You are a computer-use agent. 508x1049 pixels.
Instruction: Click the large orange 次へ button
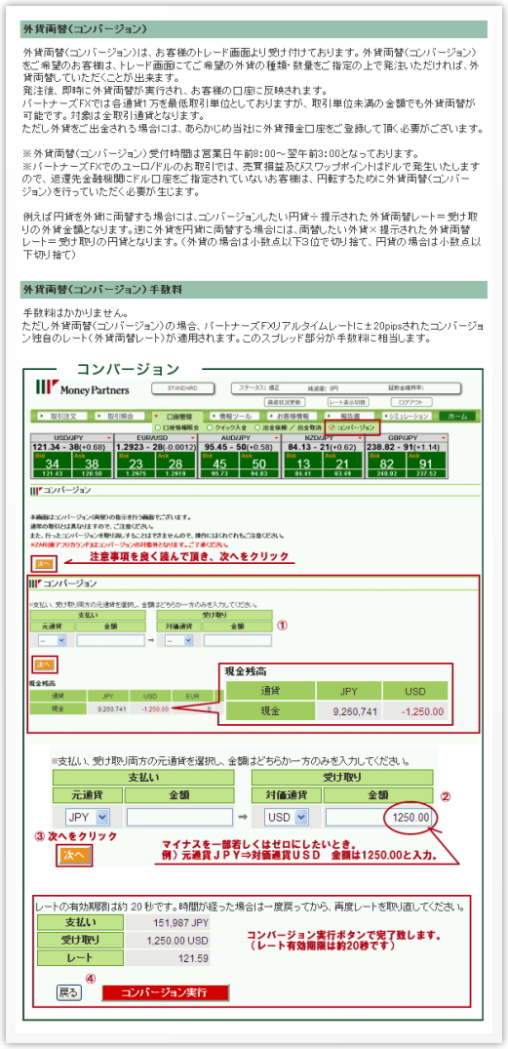click(74, 854)
